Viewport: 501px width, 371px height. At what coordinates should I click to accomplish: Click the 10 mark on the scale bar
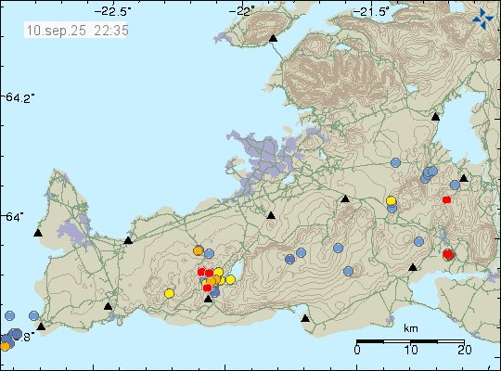[x=411, y=350]
